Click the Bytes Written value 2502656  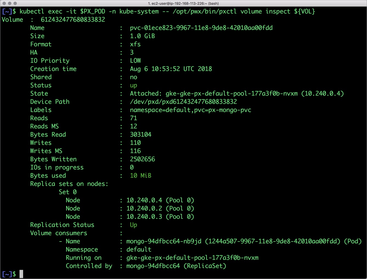[x=142, y=159]
